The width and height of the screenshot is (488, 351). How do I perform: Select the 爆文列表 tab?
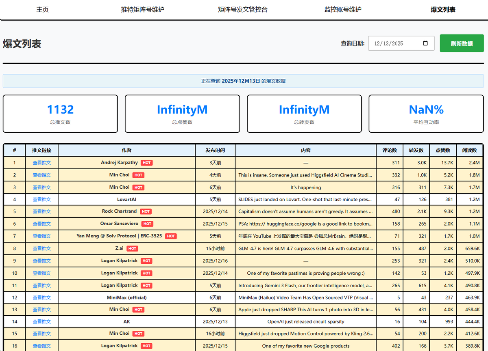point(443,9)
